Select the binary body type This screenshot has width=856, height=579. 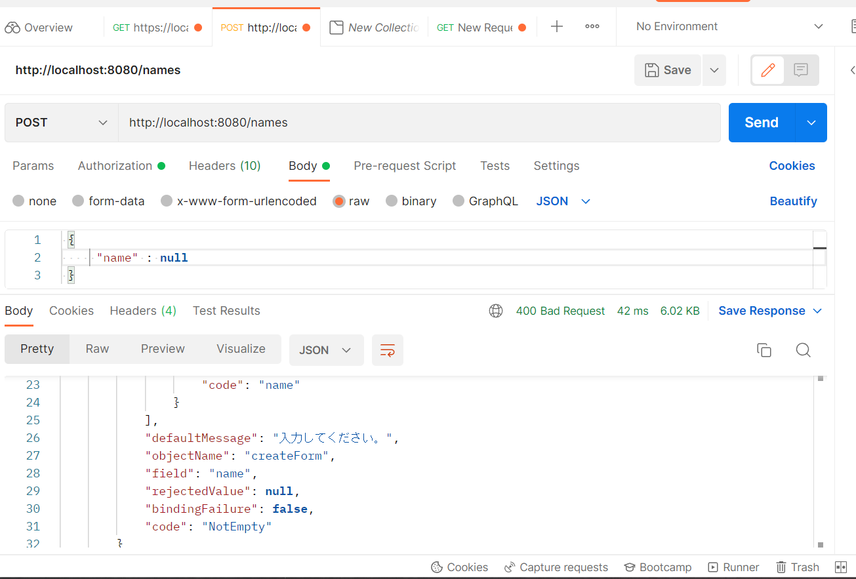point(411,201)
